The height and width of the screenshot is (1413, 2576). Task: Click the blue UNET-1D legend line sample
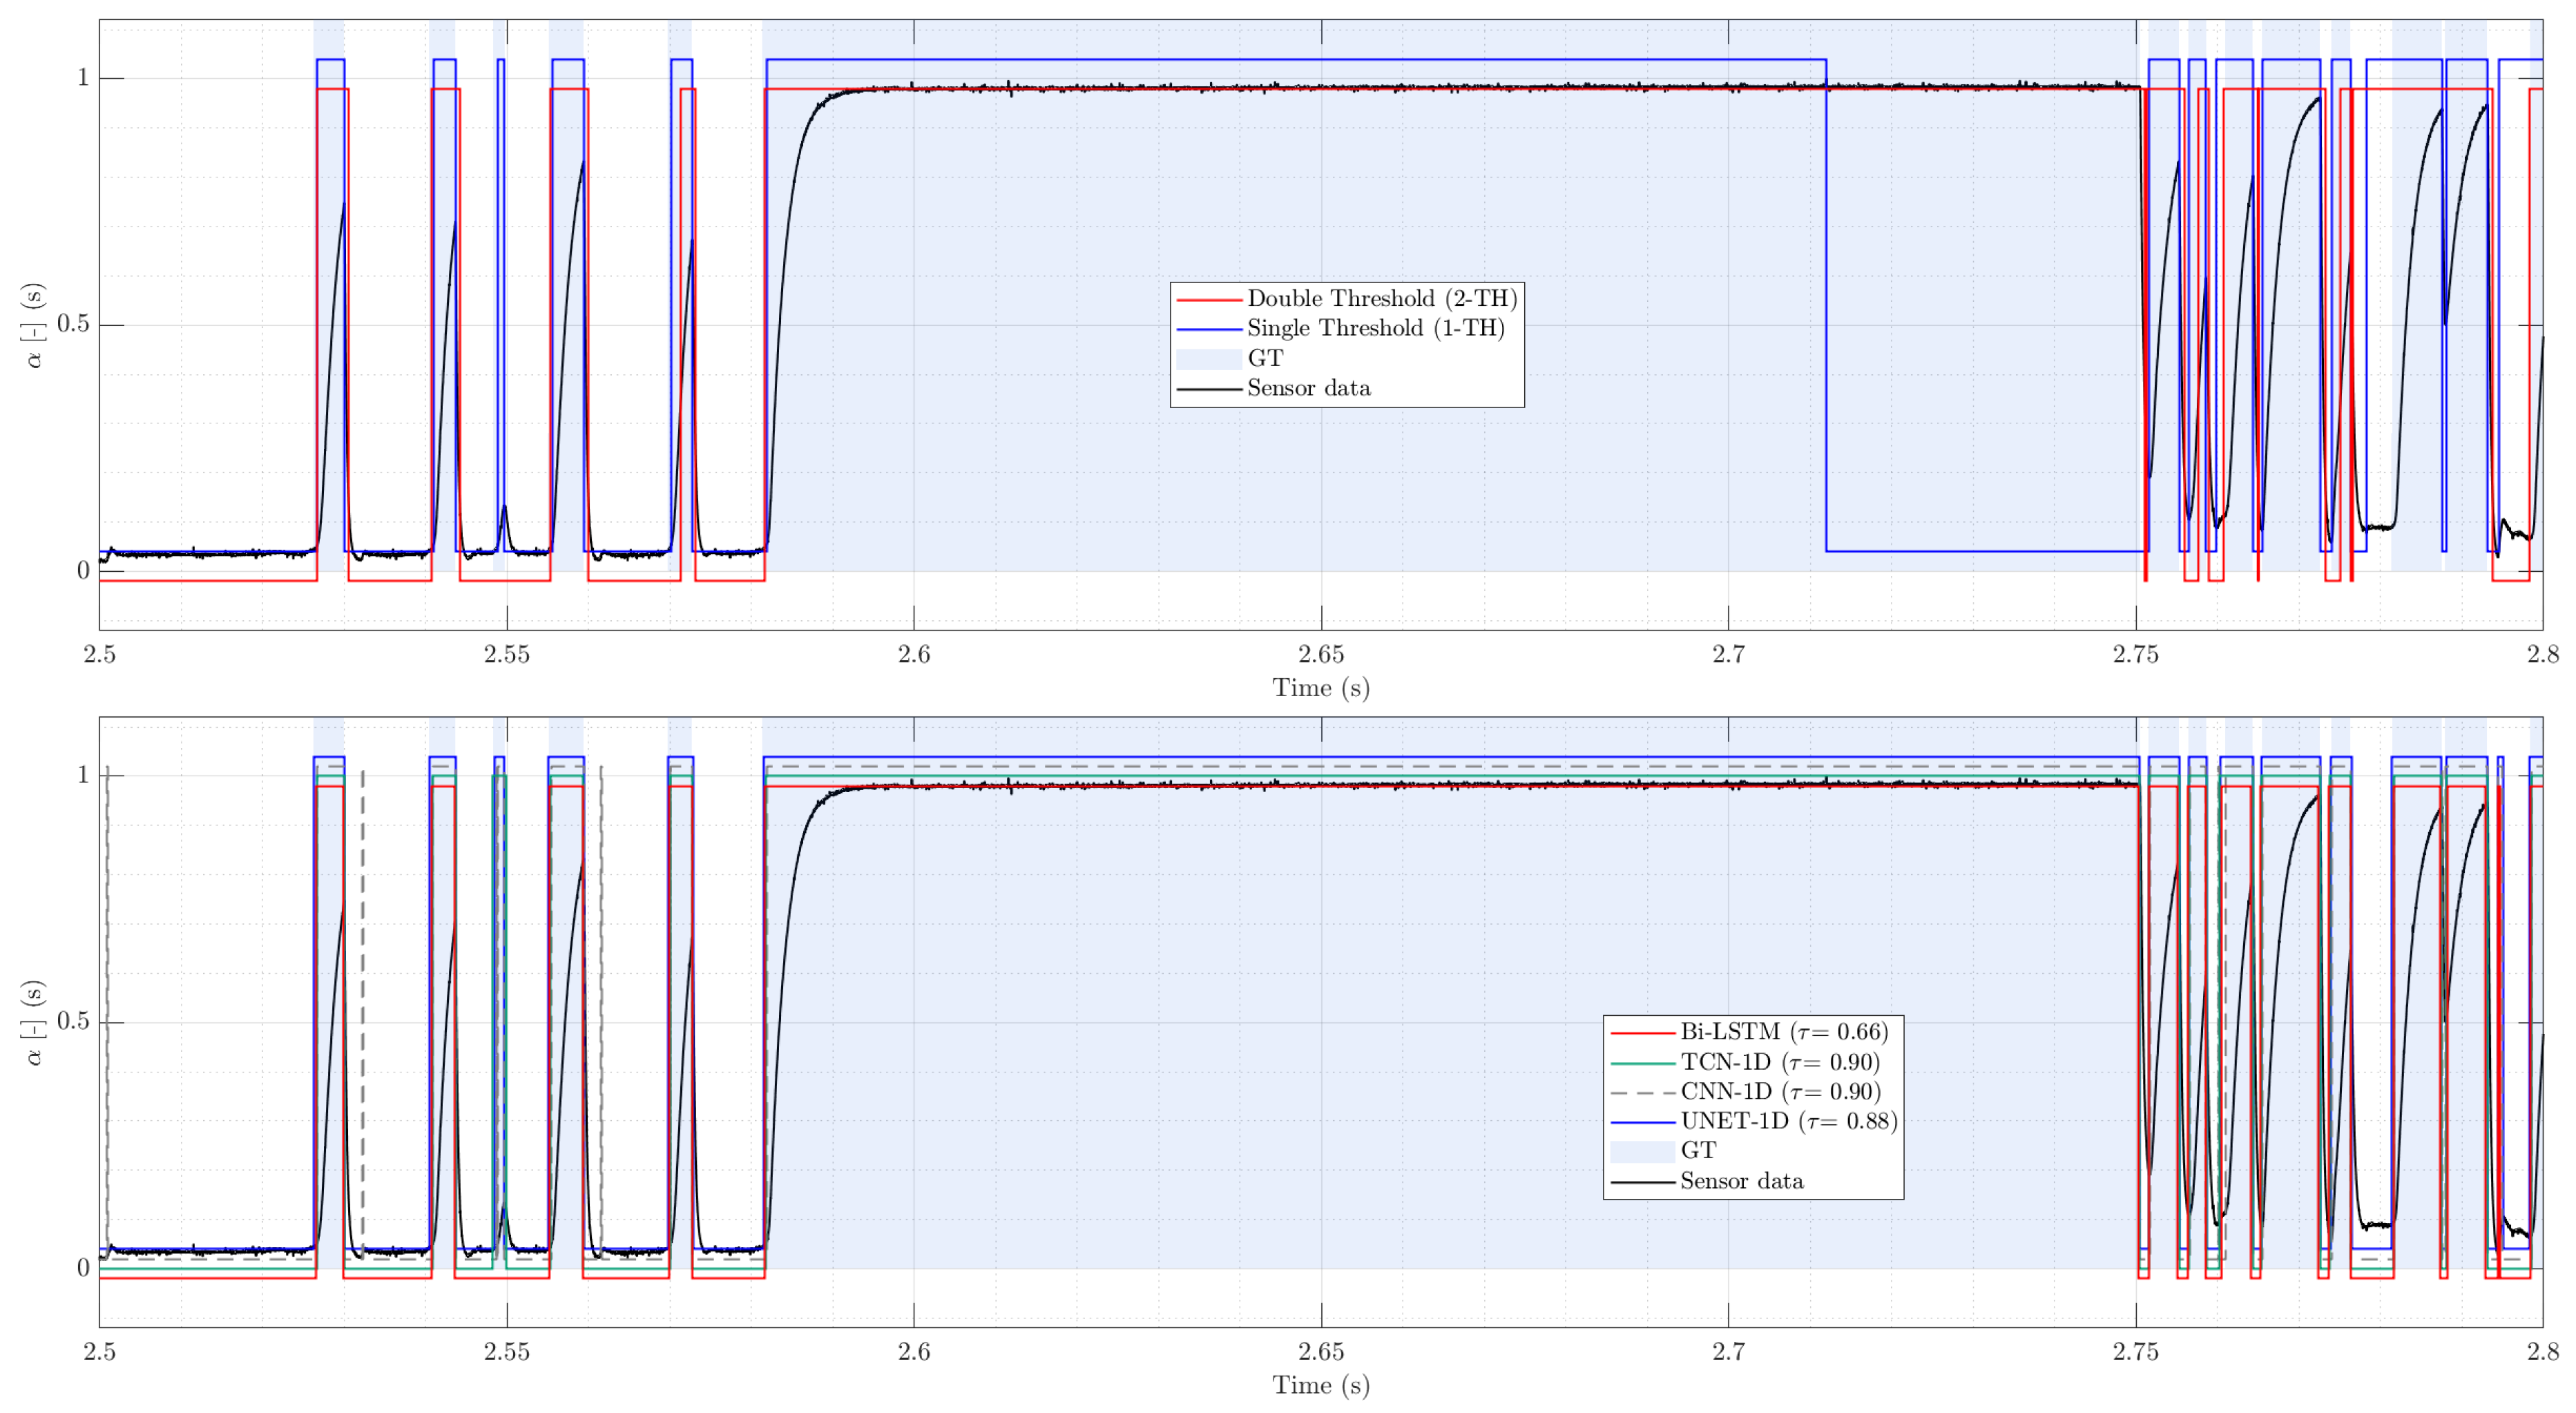click(1642, 1122)
